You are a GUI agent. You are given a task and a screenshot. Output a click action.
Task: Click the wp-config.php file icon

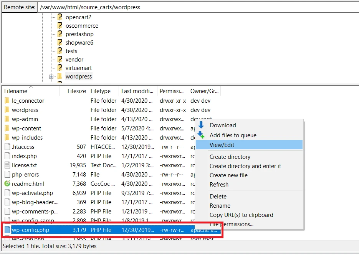[x=7, y=230]
